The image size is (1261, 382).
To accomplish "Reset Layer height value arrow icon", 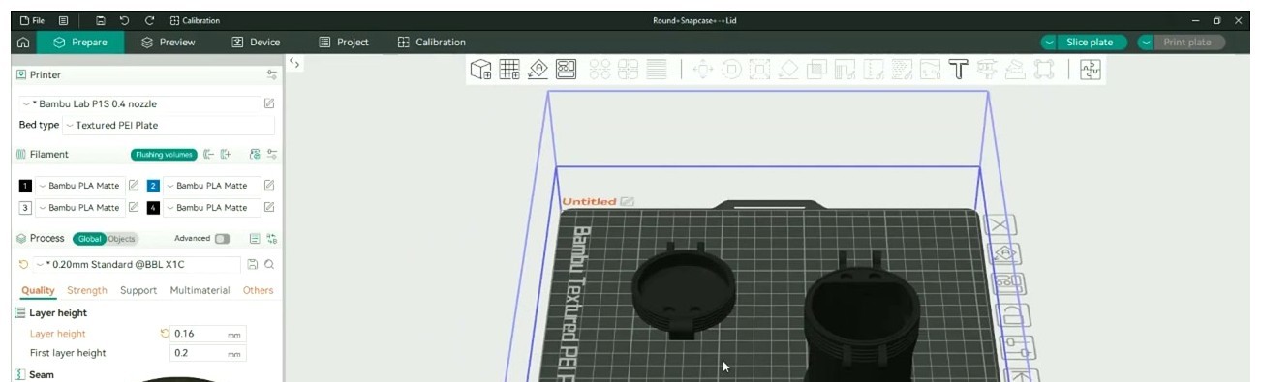I will (x=165, y=334).
